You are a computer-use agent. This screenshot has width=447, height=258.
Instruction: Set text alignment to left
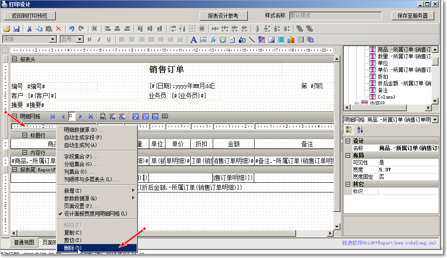[122, 40]
